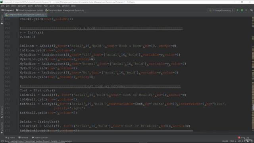Click 'v.set(3)' code line

tap(27, 37)
